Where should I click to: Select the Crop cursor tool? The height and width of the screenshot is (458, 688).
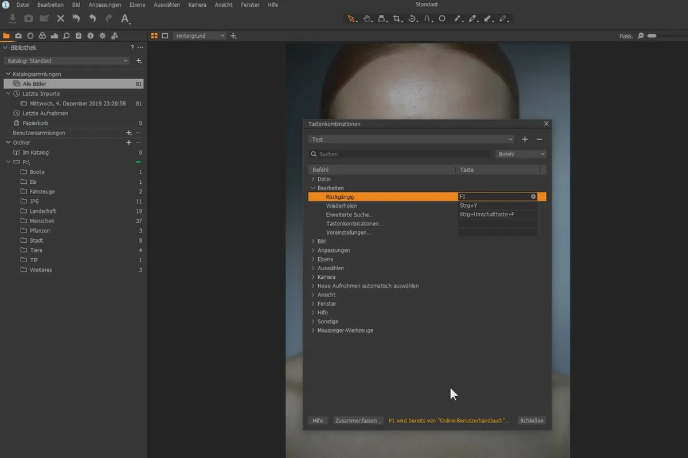[x=397, y=19]
